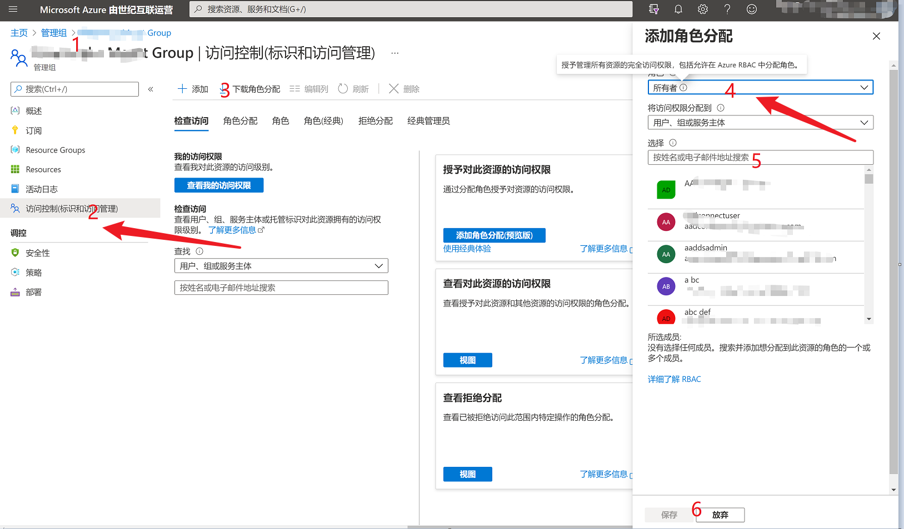Click the 添加 plus toolbar button
This screenshot has height=529, width=904.
(192, 89)
